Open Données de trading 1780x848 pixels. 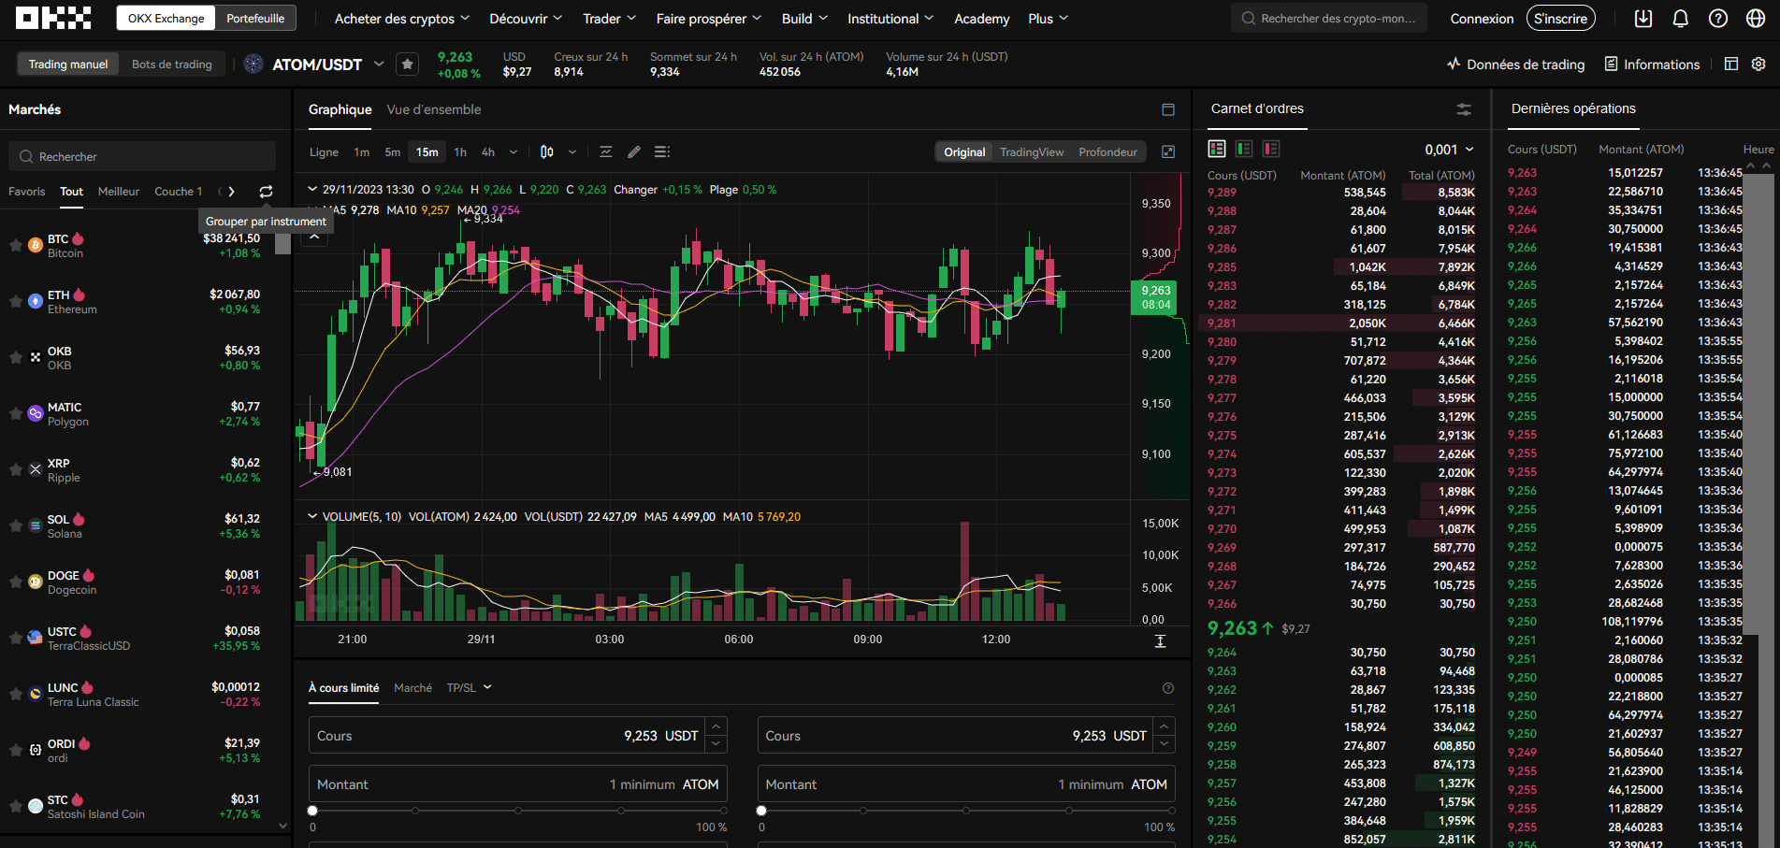point(1515,64)
